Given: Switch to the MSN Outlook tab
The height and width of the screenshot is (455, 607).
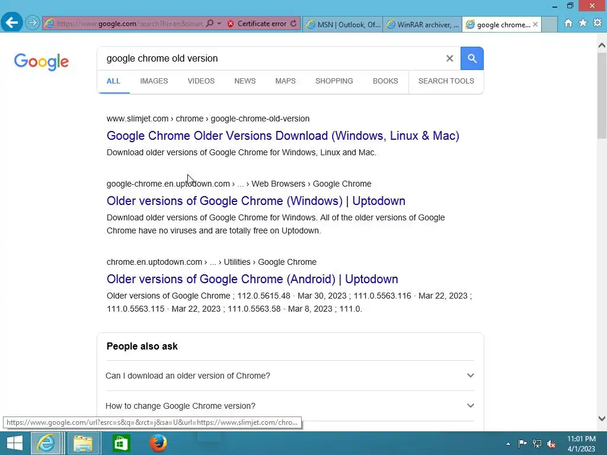Looking at the screenshot, I should point(343,24).
